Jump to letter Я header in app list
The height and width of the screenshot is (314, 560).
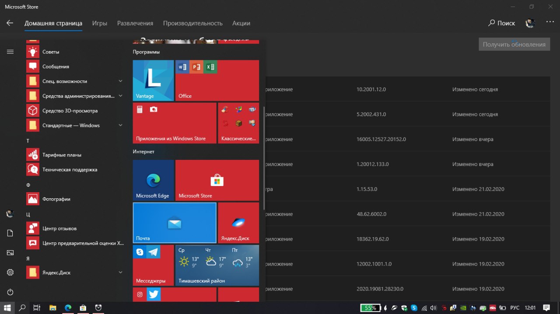click(x=28, y=259)
